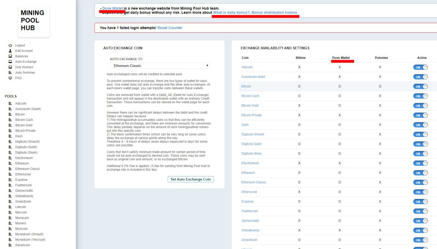Toggle Ethereum-Classic active switch
Screen dimensions: 437x249
point(421,183)
